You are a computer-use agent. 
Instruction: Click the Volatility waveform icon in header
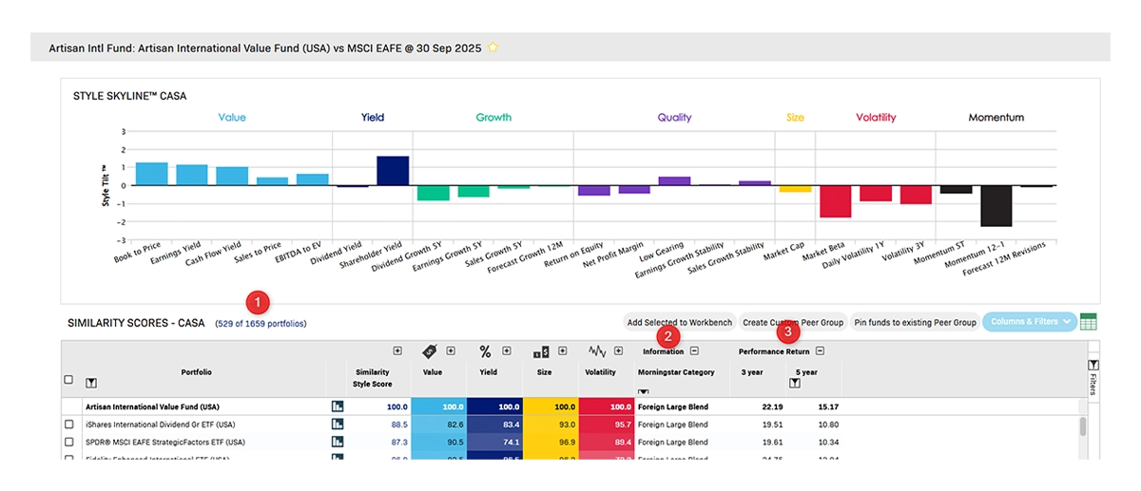[597, 350]
